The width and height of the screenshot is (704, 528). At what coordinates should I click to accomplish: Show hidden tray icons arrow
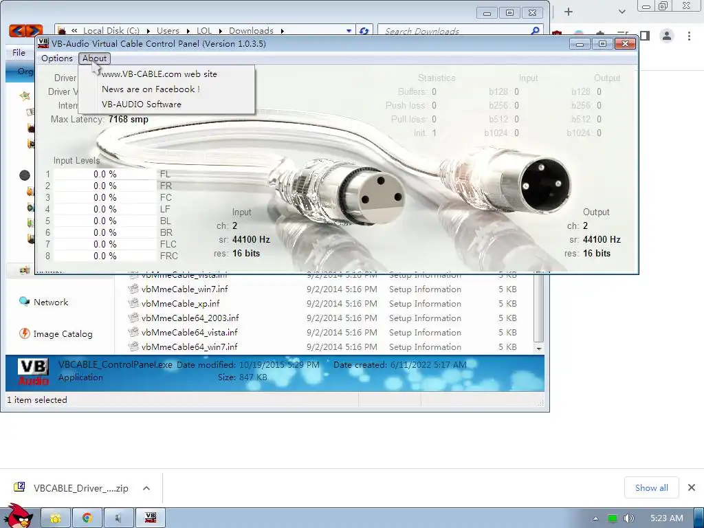596,518
